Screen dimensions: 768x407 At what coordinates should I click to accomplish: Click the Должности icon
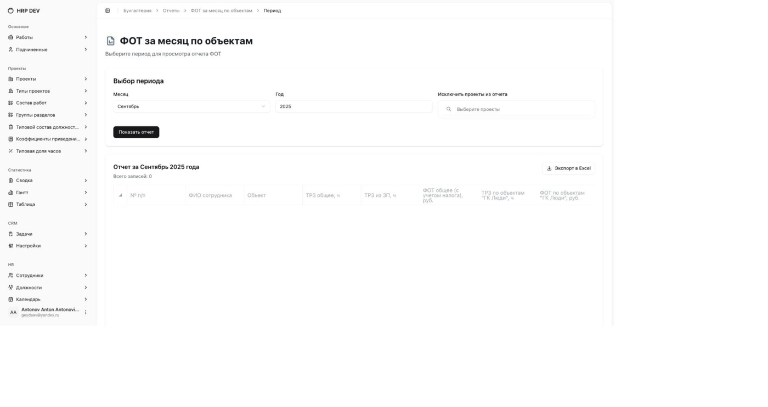coord(10,287)
